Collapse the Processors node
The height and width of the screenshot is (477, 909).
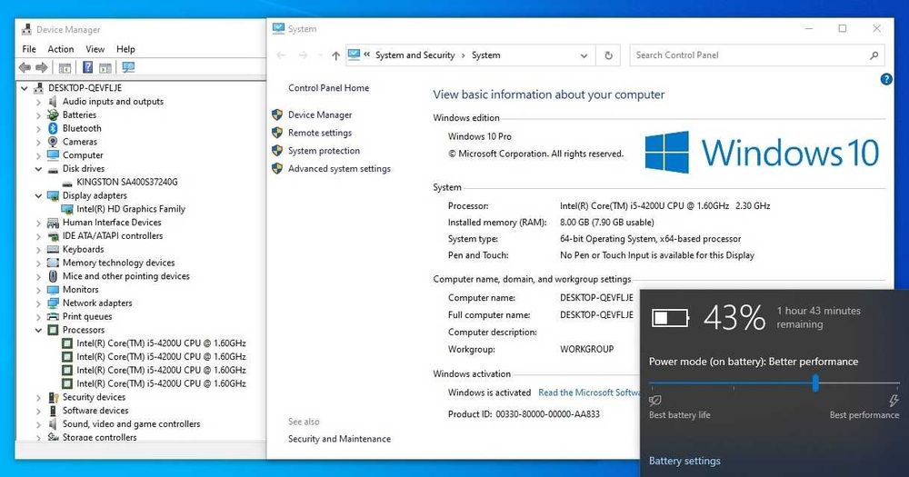tap(38, 331)
